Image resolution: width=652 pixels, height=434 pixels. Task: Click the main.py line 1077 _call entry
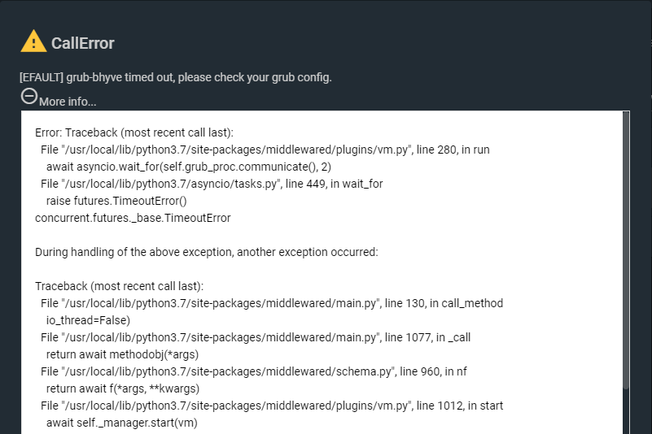point(256,337)
